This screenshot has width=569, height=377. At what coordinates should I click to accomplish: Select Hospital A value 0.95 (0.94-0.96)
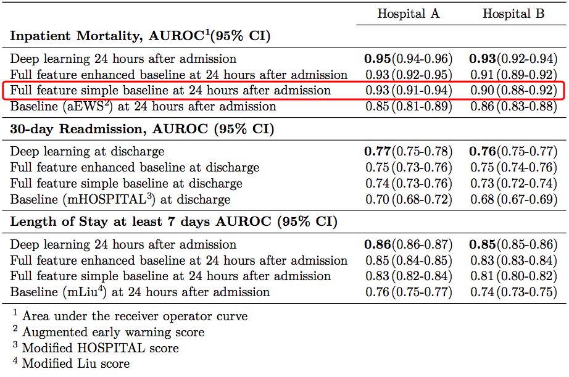click(409, 59)
